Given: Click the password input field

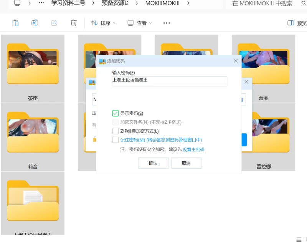Looking at the screenshot, I should 170,81.
